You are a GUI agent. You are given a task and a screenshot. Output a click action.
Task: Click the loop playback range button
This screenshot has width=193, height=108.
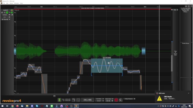click(x=78, y=100)
